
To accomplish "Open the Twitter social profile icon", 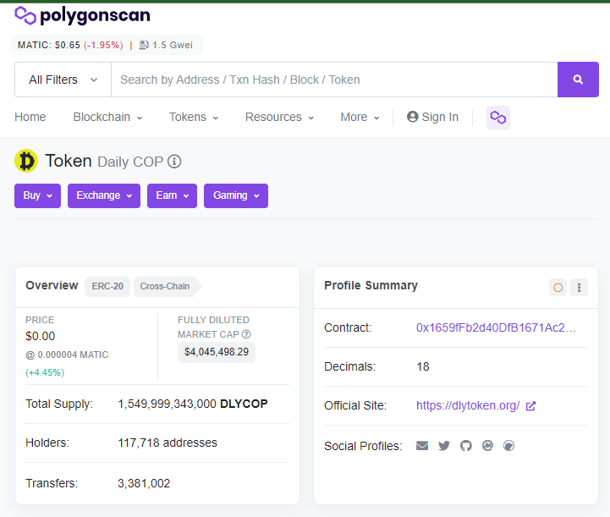I will pyautogui.click(x=444, y=445).
